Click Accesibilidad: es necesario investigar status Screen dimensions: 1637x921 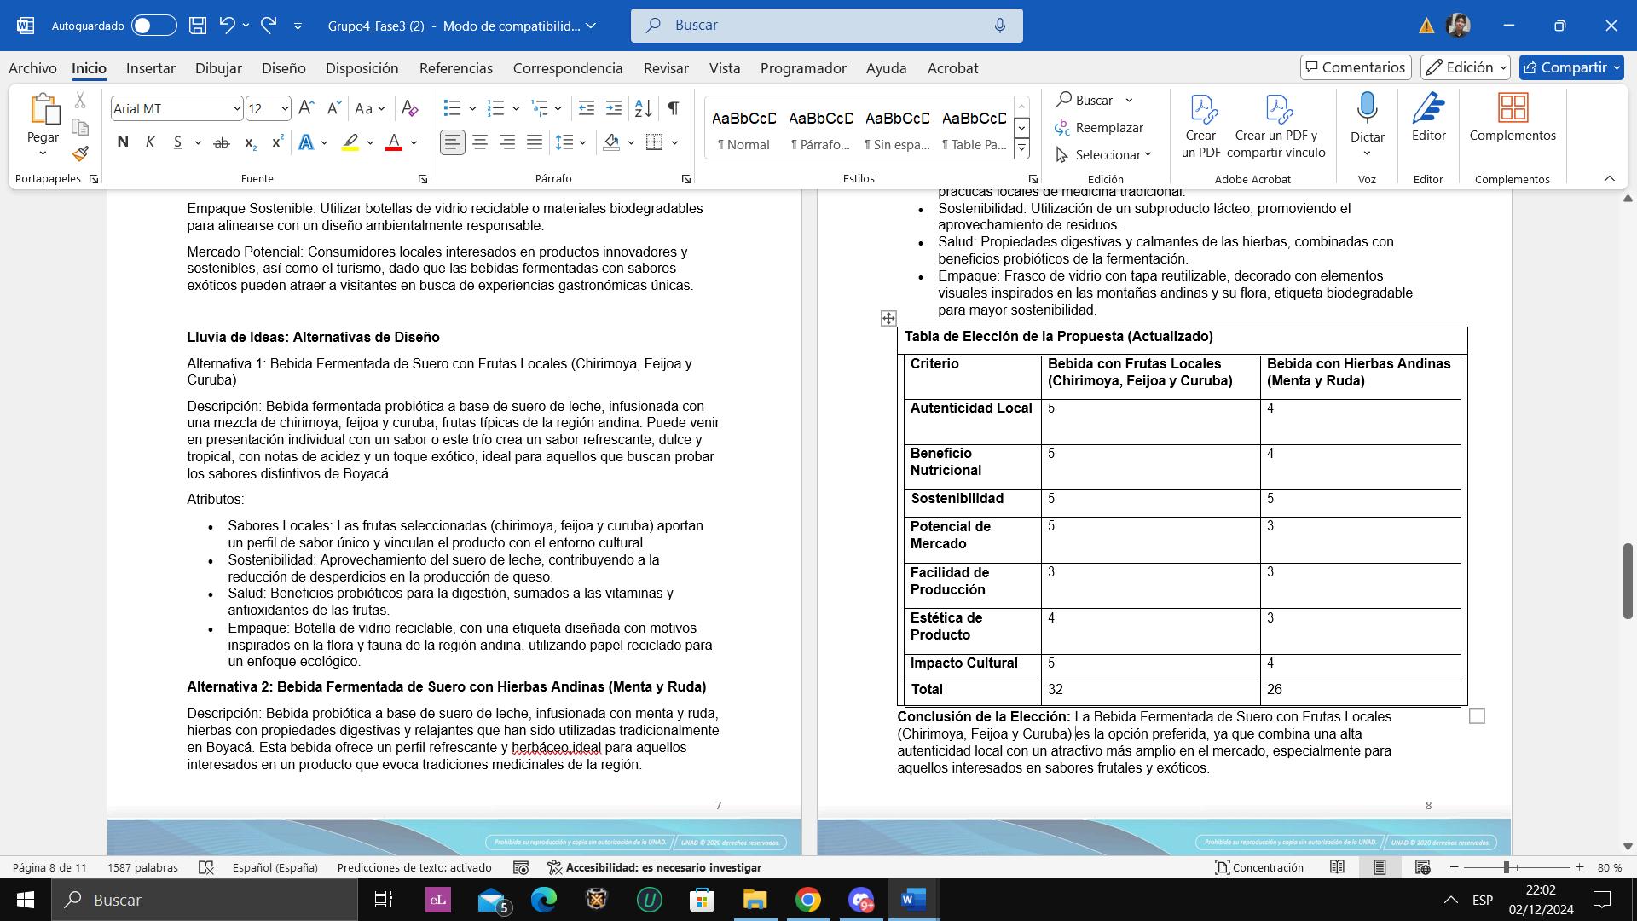point(654,867)
